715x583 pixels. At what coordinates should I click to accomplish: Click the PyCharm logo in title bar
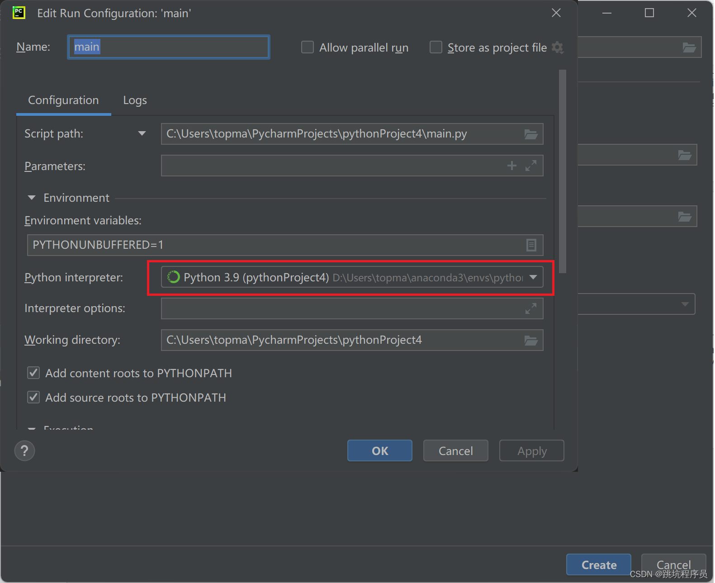point(19,13)
